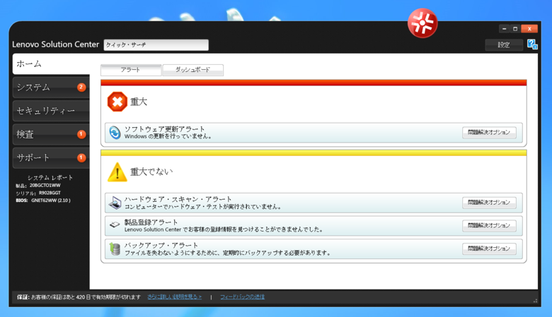552x317 pixels.
Task: Click 問題解決オプション for hardware scan alert
Action: (x=489, y=203)
